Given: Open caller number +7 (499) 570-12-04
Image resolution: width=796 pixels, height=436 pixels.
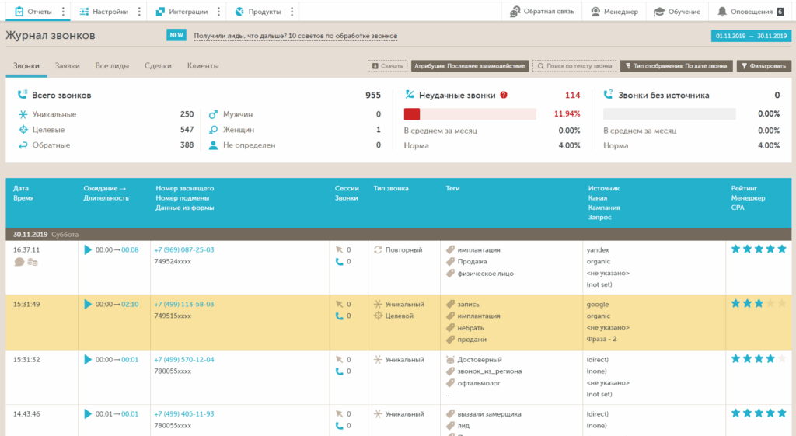Looking at the screenshot, I should 183,359.
